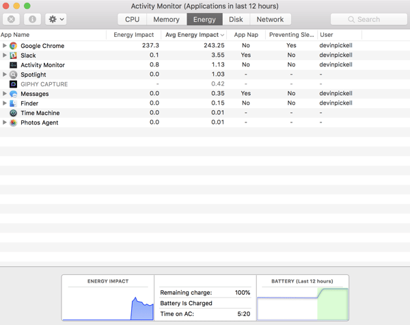Click the Activity Monitor app icon in list
The image size is (410, 325).
[x=14, y=65]
